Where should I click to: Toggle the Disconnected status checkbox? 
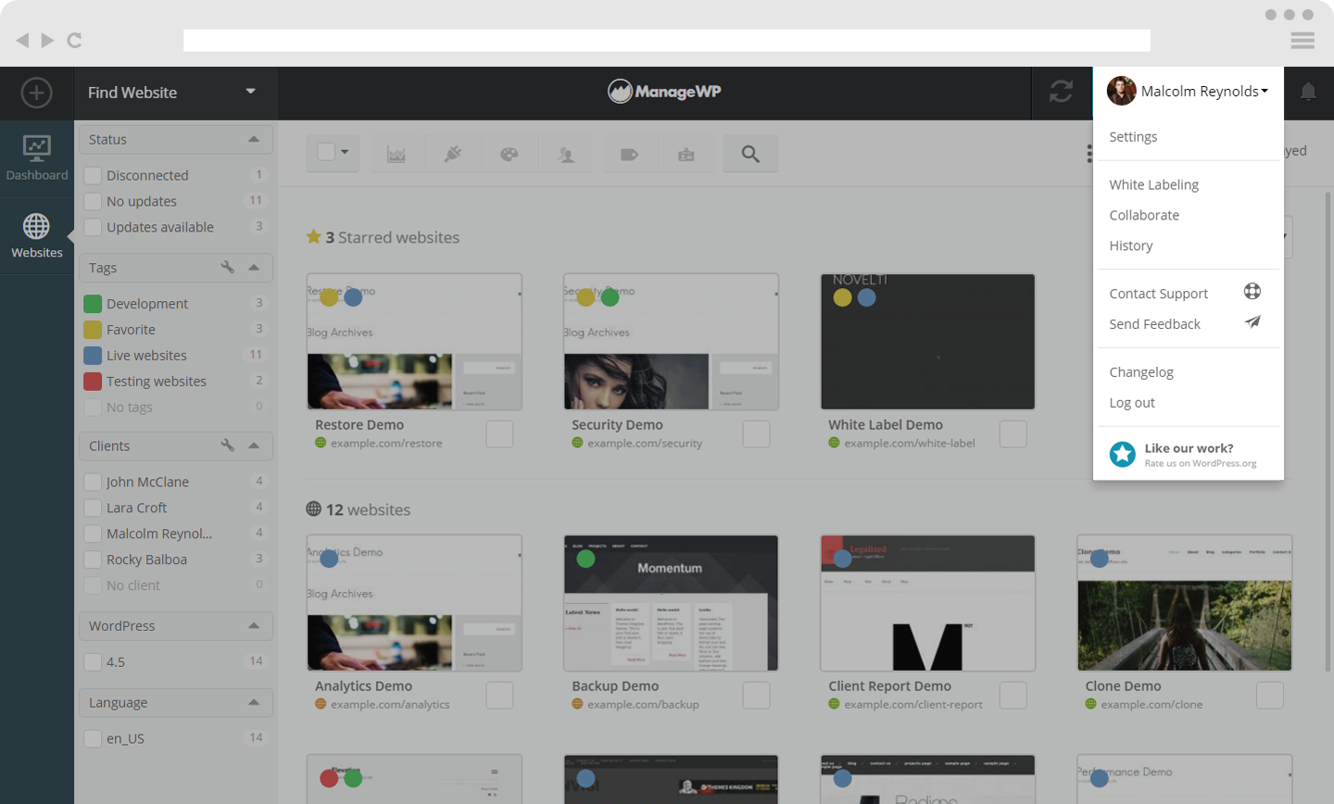pos(93,175)
